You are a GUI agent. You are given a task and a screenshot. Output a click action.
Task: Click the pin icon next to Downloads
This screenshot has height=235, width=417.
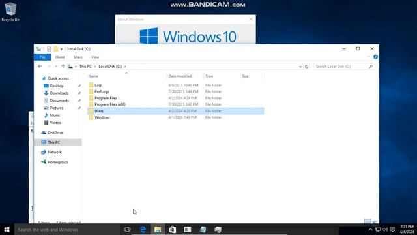tap(79, 93)
